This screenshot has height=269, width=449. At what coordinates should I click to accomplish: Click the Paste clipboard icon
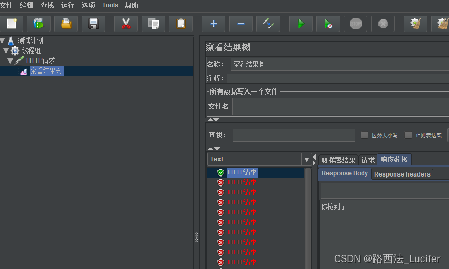point(181,24)
